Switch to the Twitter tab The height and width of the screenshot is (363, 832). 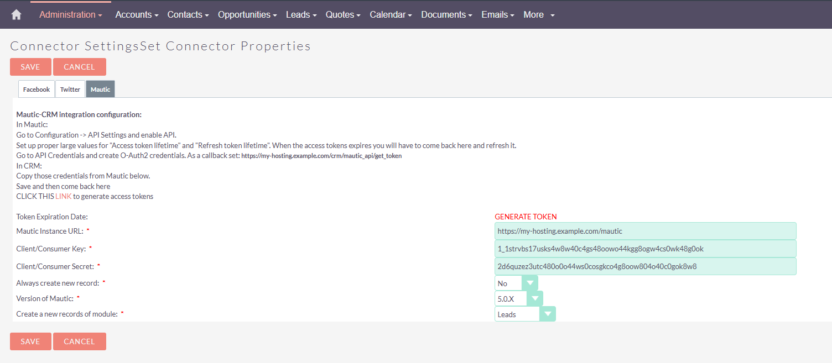pyautogui.click(x=70, y=90)
